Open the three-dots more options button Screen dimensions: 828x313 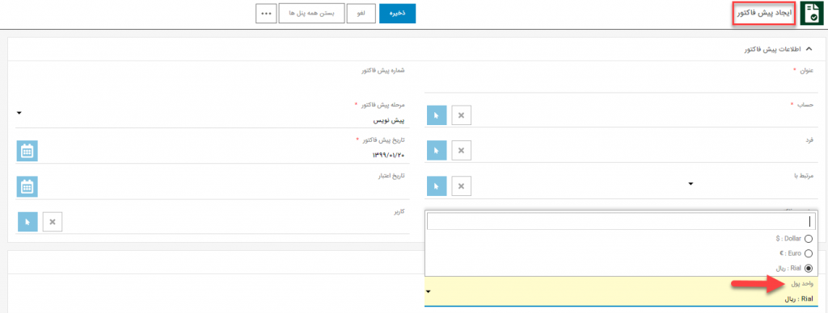pyautogui.click(x=266, y=14)
